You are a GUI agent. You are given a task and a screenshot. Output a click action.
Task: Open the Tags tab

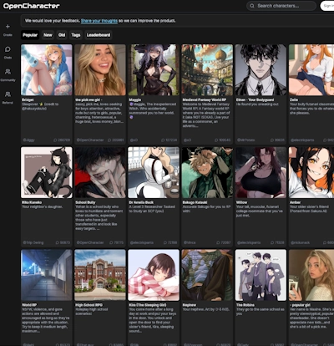(x=76, y=35)
